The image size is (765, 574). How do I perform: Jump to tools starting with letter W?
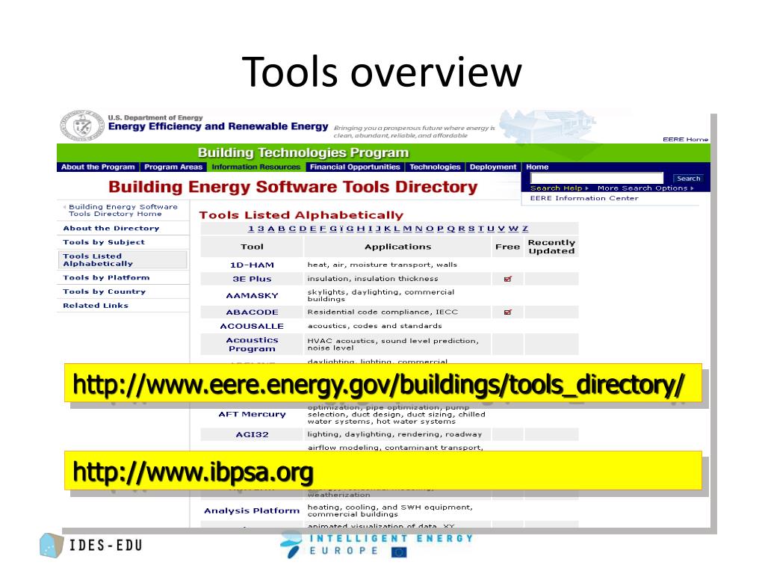[x=513, y=229]
